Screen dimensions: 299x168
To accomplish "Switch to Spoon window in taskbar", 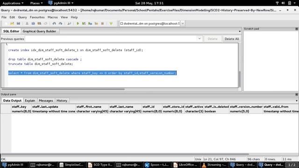I will point(157,165).
